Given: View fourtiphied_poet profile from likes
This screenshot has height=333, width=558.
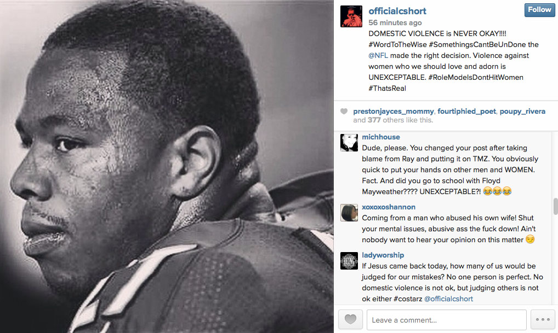Looking at the screenshot, I should pos(466,112).
